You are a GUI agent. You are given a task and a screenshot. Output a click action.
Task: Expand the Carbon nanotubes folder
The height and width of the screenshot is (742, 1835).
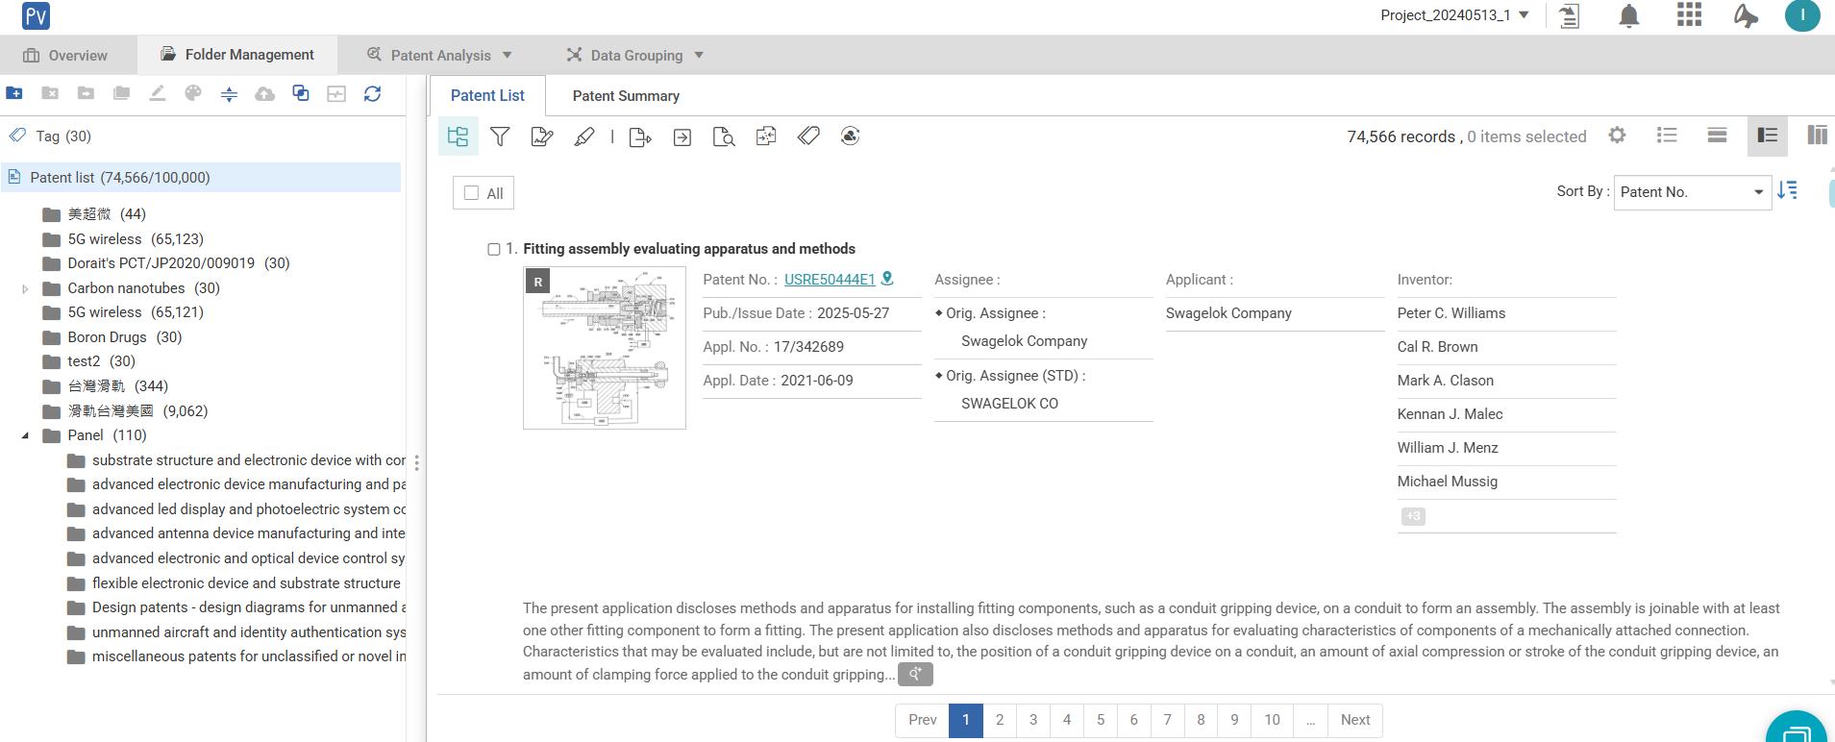click(25, 288)
